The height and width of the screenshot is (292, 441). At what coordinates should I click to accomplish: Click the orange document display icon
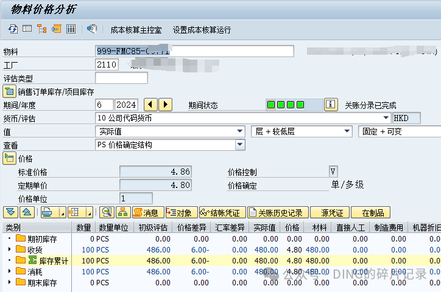click(x=57, y=29)
